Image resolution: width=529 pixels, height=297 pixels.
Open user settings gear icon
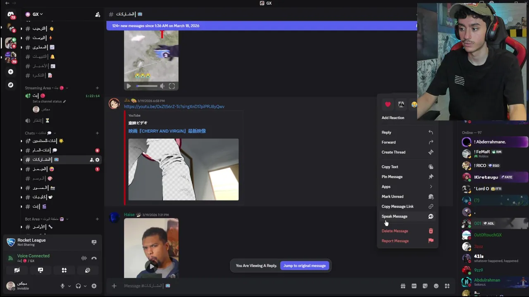[x=94, y=286]
